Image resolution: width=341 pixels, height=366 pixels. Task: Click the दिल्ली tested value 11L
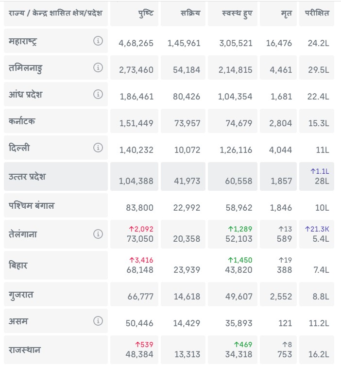(x=322, y=150)
